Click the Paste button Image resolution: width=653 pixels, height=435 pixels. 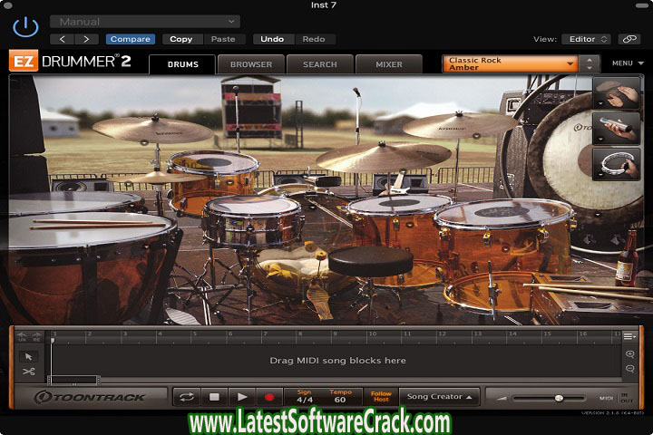[223, 39]
